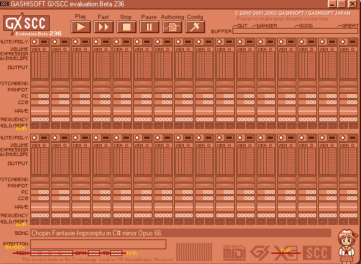Mute upper bank channel 2 with its round button
The width and height of the screenshot is (361, 264).
pos(55,42)
